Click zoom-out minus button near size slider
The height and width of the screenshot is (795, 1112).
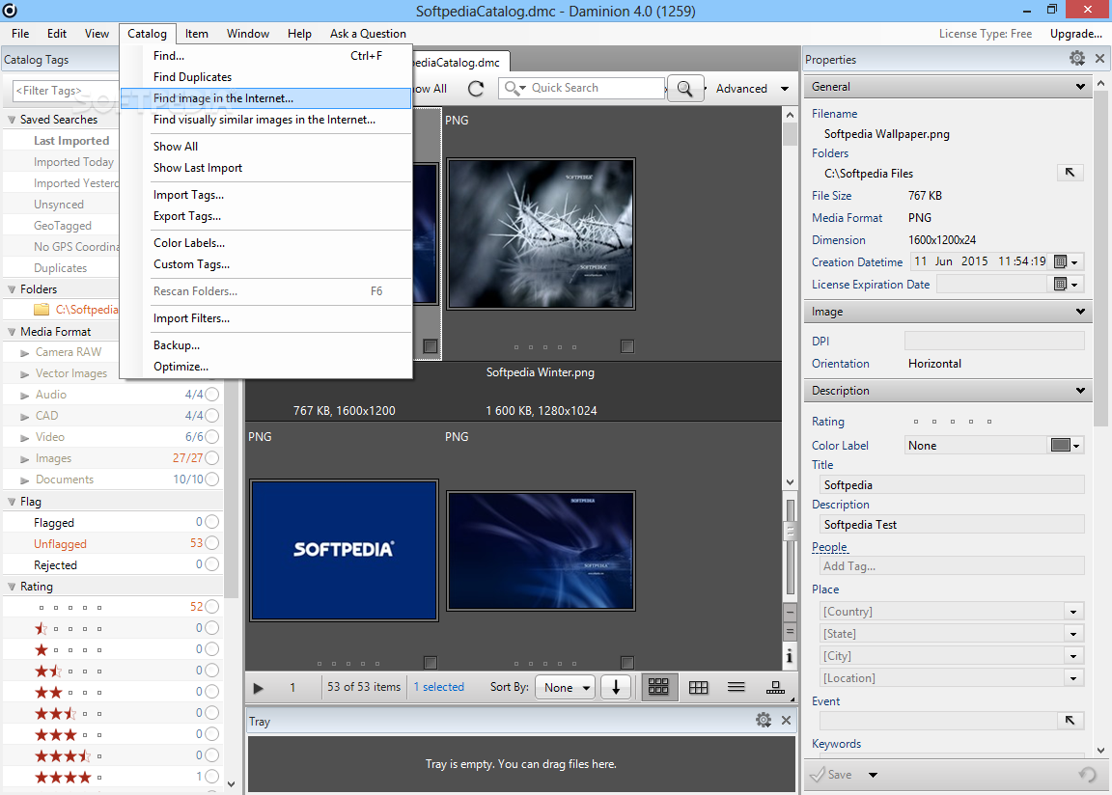click(x=790, y=613)
